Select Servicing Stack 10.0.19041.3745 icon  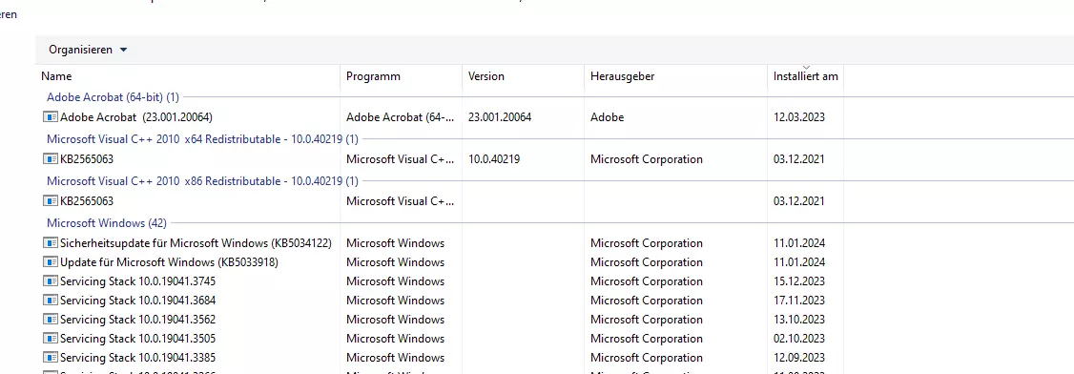pyautogui.click(x=50, y=281)
